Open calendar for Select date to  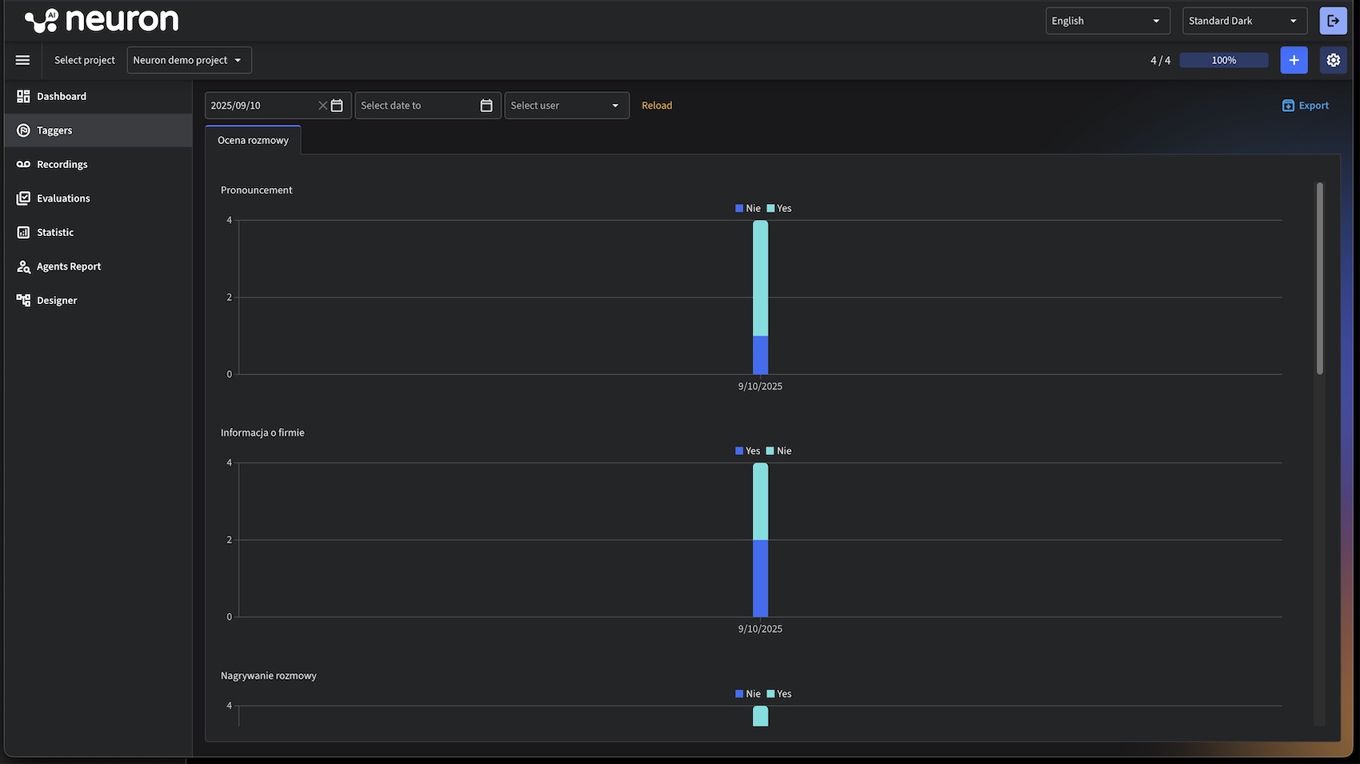486,106
